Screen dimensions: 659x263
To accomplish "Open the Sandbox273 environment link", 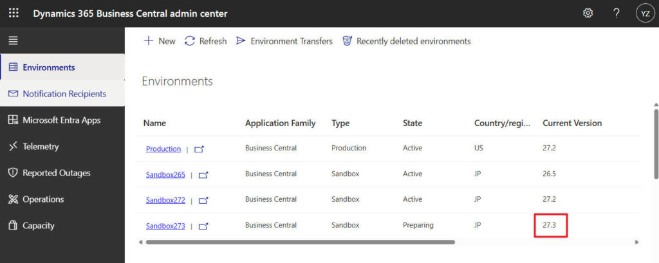I will tap(165, 226).
